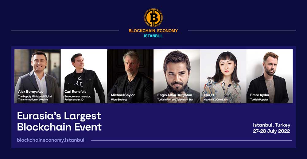Visit the blockchaineconomy.istanbul link
Image resolution: width=307 pixels, height=159 pixels.
coord(51,140)
